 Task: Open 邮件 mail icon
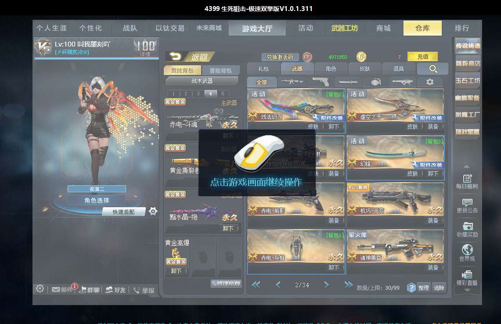[63, 289]
